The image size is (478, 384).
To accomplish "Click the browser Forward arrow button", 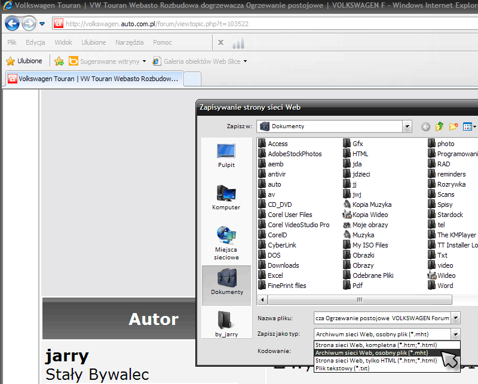I will pos(29,23).
